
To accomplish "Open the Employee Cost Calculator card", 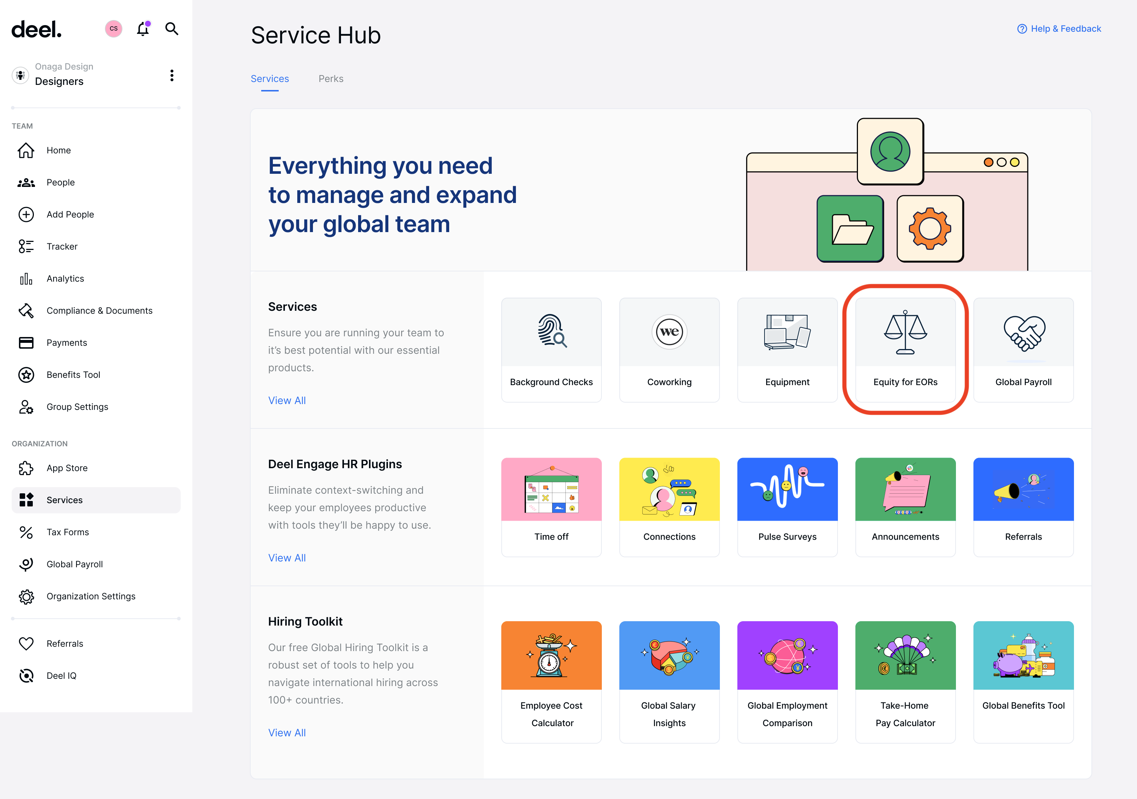I will (x=551, y=682).
